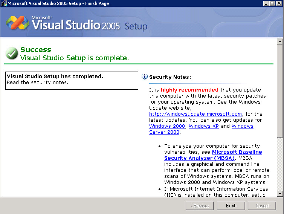Click the vertical scrollbar thumb

280,90
